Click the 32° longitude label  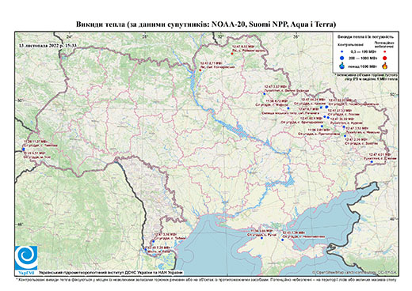pos(221,36)
